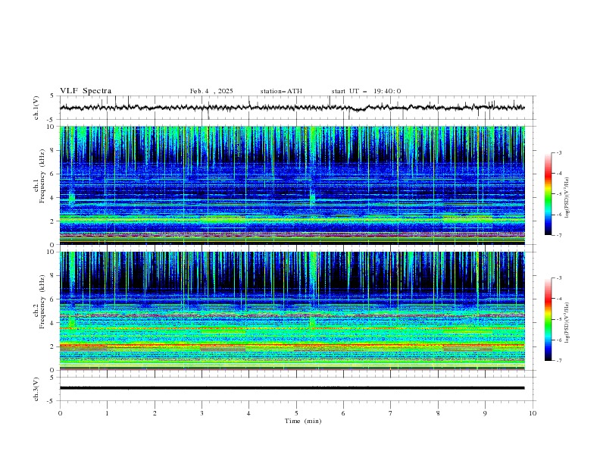The image size is (600, 464).
Task: Select the "Time (min)" axis title
Action: pos(303,421)
